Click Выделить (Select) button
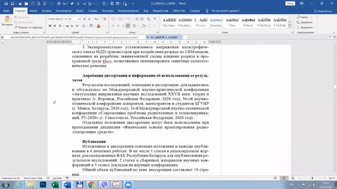Viewport: 337px width, 189px height. tap(305, 27)
